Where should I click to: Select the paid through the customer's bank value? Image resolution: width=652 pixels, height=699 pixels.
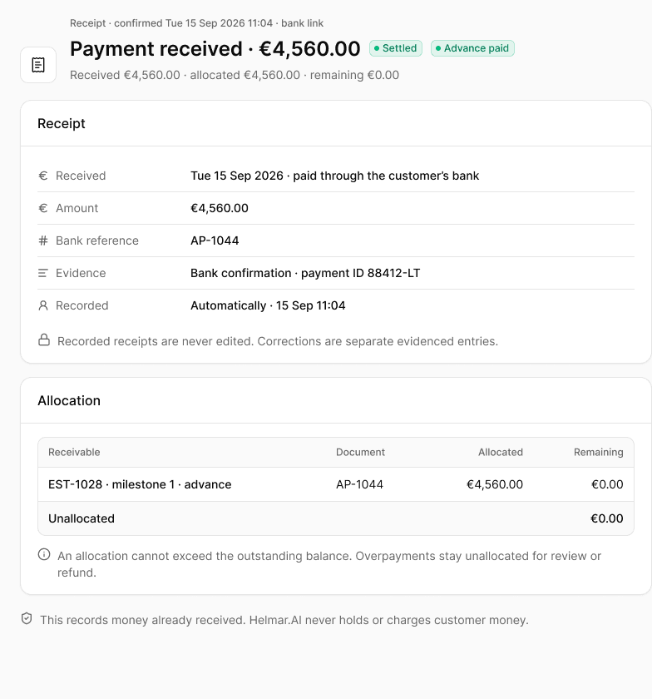click(386, 176)
